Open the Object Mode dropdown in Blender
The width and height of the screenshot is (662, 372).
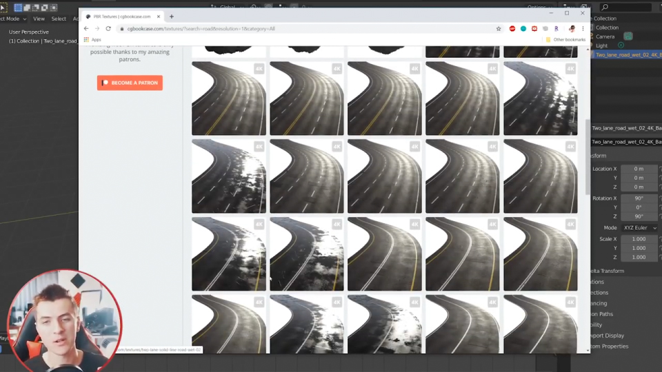tap(14, 19)
